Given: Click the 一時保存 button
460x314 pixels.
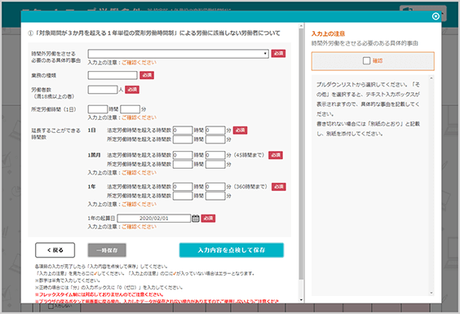Looking at the screenshot, I should point(107,250).
